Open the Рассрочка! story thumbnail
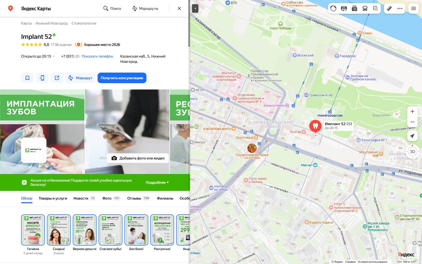Image resolution: width=422 pixels, height=264 pixels. [x=162, y=230]
